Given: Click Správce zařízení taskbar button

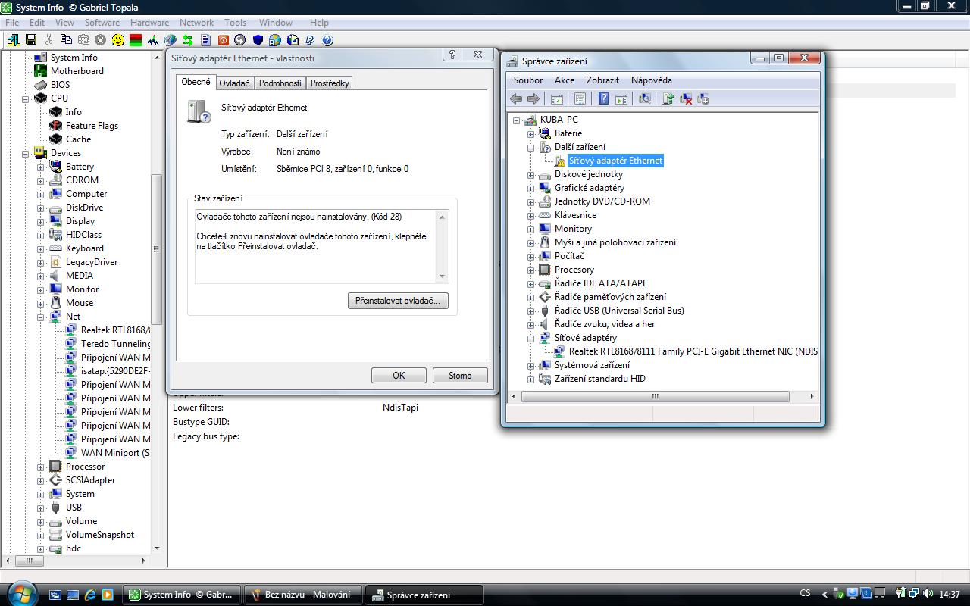Looking at the screenshot, I should click(x=423, y=595).
